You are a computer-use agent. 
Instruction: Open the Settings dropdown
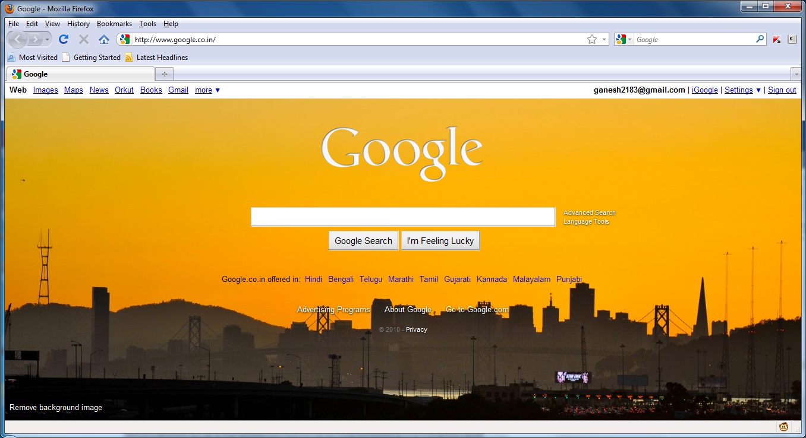[x=742, y=90]
